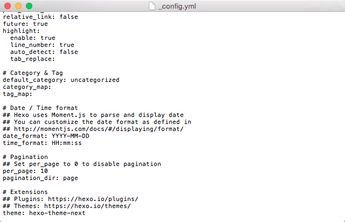Click the _config.yml window title text
The image size is (345, 222).
pyautogui.click(x=177, y=6)
